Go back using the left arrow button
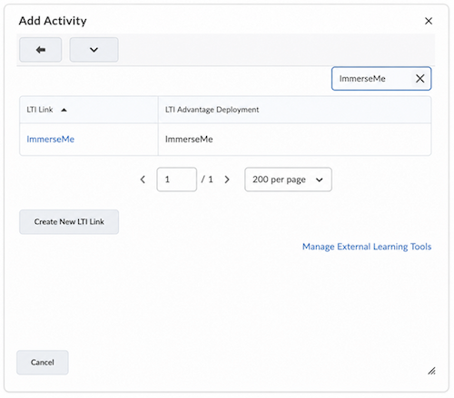Image resolution: width=454 pixels, height=398 pixels. tap(41, 50)
